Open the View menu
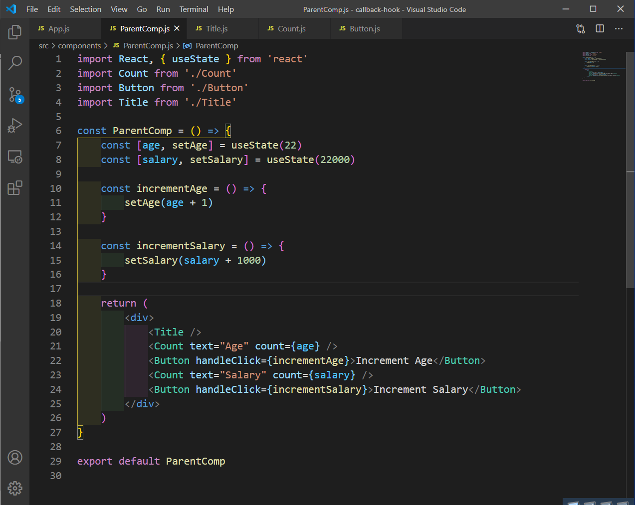The height and width of the screenshot is (505, 635). tap(119, 9)
